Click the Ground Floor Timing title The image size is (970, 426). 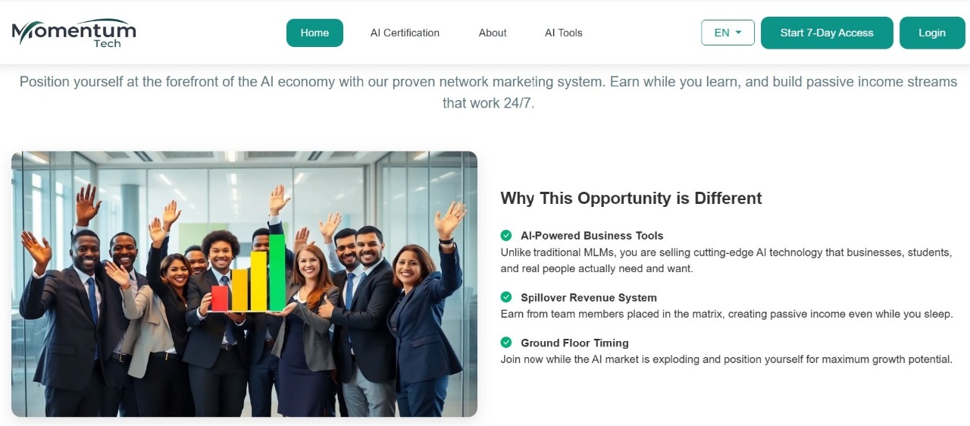coord(574,343)
